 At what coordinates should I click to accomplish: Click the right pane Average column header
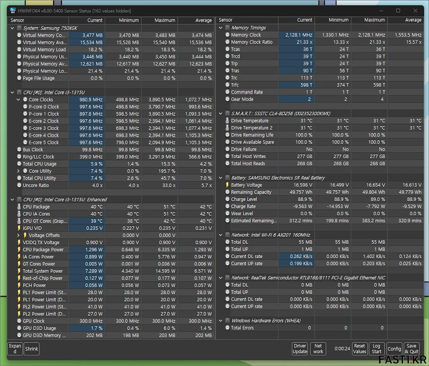(x=406, y=20)
